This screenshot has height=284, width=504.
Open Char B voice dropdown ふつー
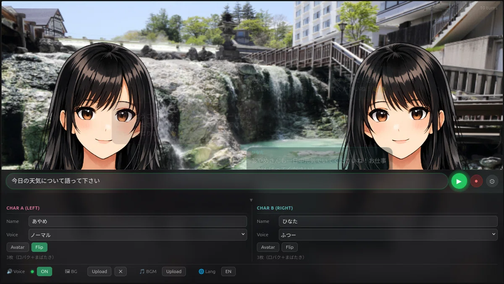388,234
